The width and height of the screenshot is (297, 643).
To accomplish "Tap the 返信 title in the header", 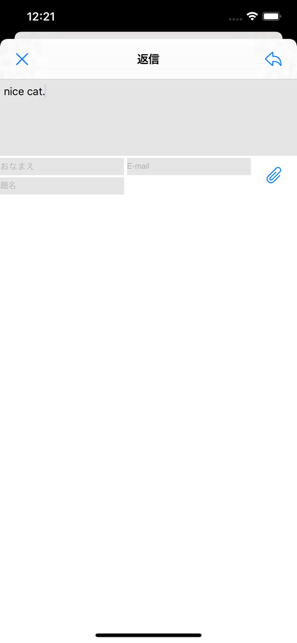I will pos(148,59).
